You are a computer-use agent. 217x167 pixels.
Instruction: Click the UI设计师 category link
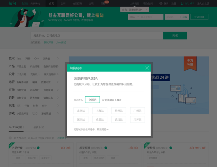21,74
